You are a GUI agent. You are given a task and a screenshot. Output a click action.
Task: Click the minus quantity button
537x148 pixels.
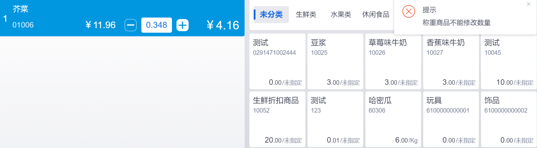click(x=130, y=25)
